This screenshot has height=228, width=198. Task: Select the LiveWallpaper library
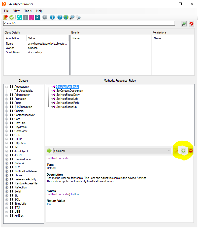pos(23,159)
